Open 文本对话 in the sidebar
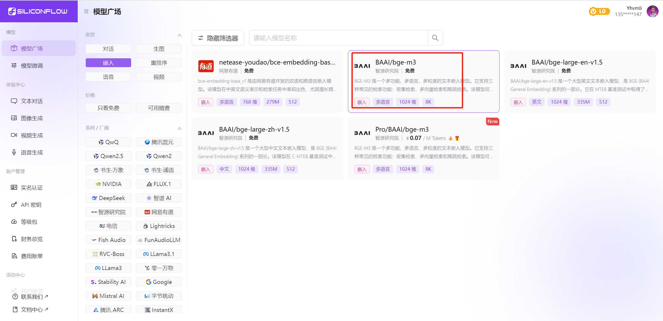This screenshot has width=663, height=321. 32,101
